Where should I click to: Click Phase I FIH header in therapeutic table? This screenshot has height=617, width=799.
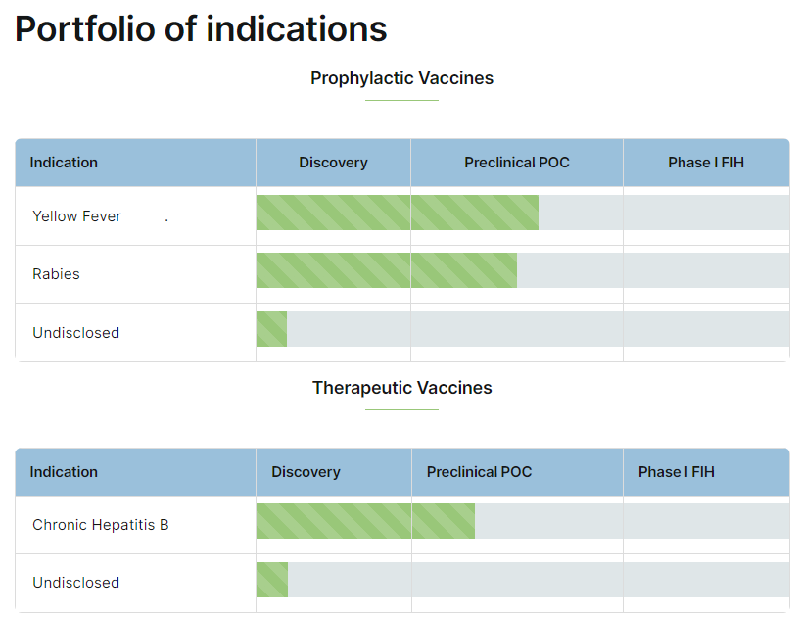pyautogui.click(x=676, y=472)
